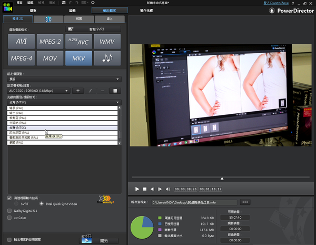Select the MOV output format
Image resolution: width=316 pixels, height=245 pixels.
pos(50,58)
